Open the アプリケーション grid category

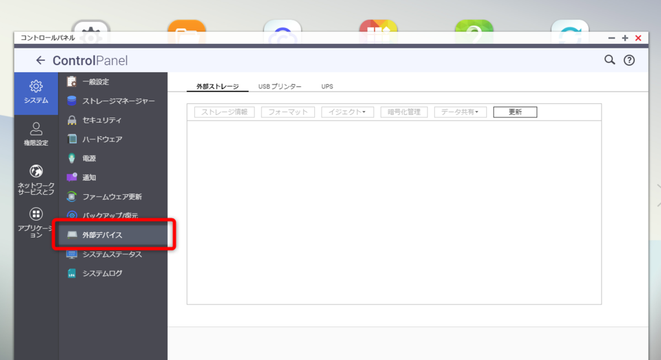point(36,223)
